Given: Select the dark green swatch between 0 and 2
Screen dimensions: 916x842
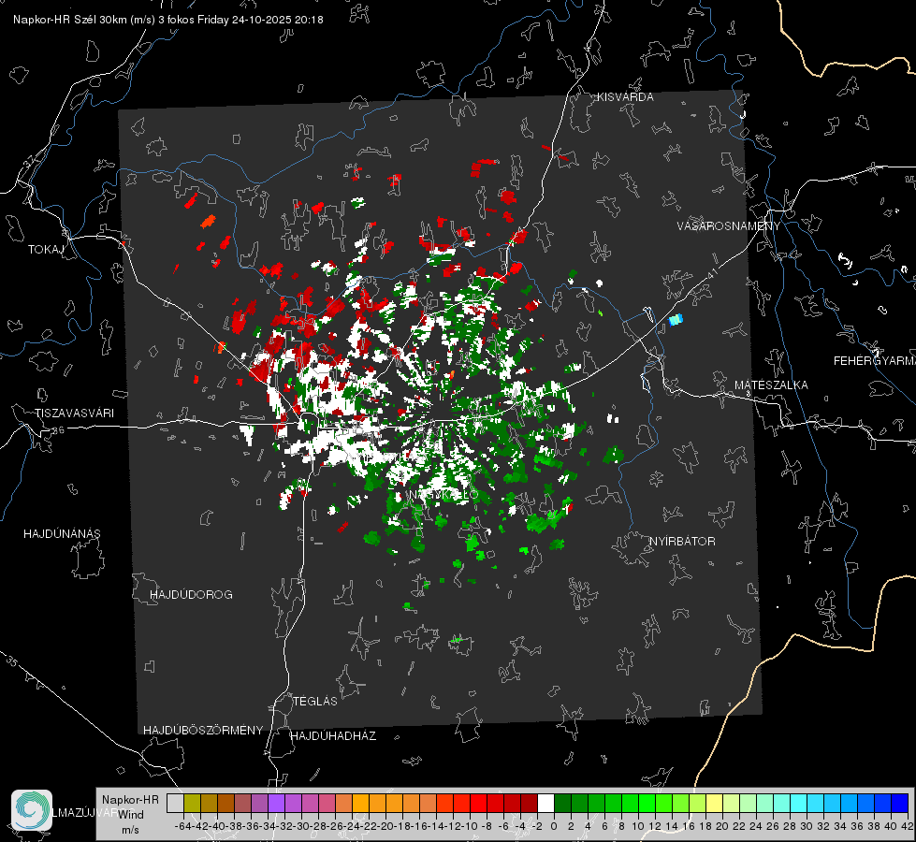Looking at the screenshot, I should [562, 803].
